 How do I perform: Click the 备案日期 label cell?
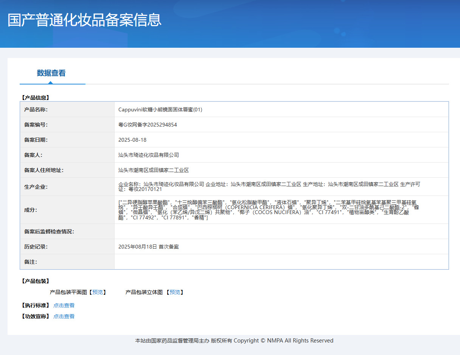click(67, 140)
